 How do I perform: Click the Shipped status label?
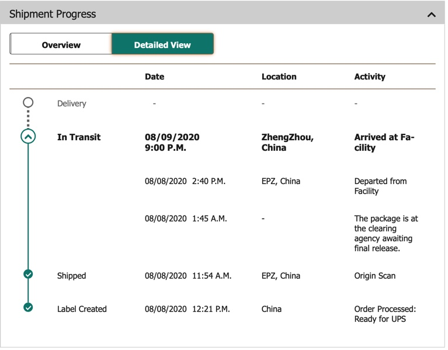tap(71, 276)
